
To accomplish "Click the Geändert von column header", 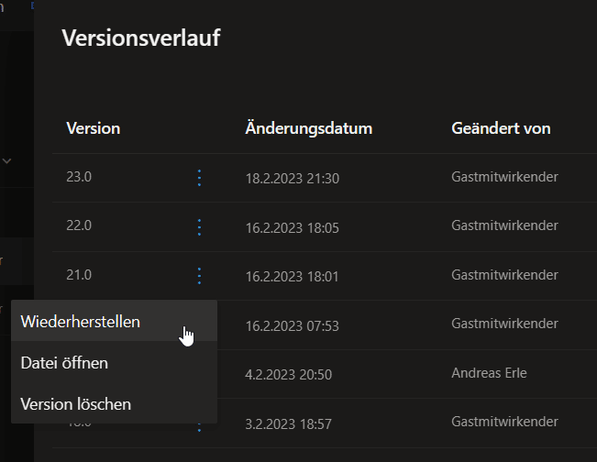I will tap(501, 128).
